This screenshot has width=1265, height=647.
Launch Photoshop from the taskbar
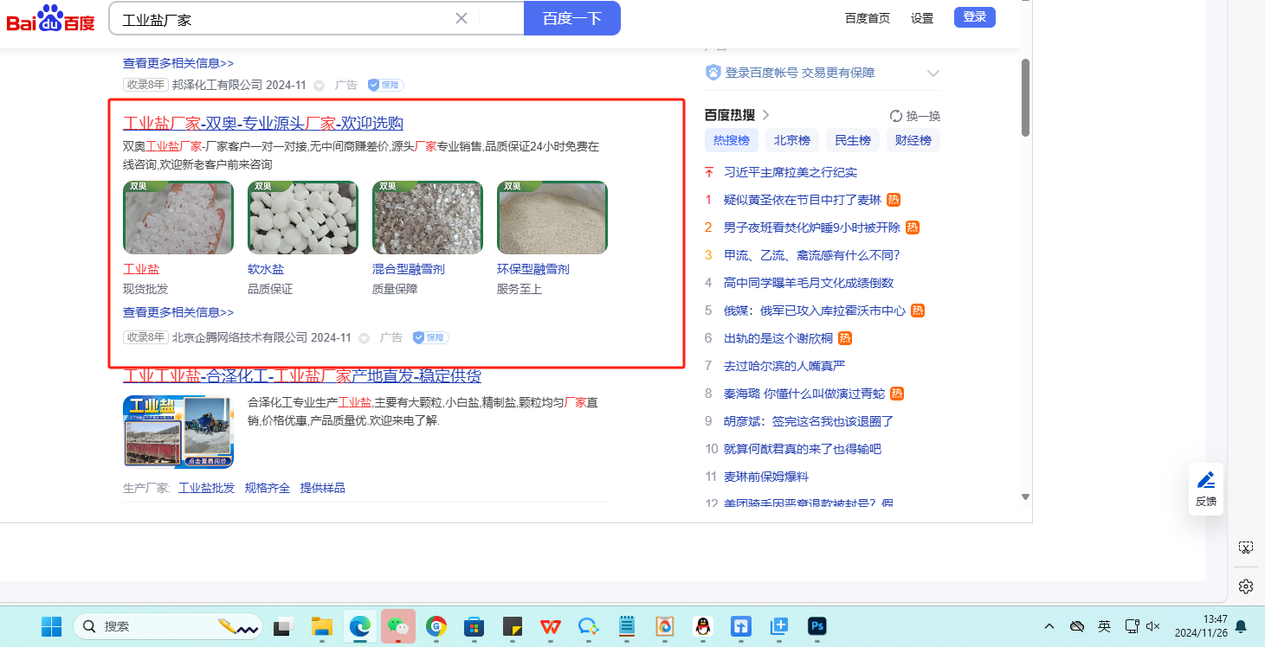[x=816, y=626]
